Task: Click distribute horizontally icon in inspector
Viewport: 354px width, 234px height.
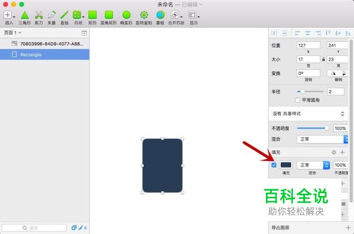Action: click(274, 33)
